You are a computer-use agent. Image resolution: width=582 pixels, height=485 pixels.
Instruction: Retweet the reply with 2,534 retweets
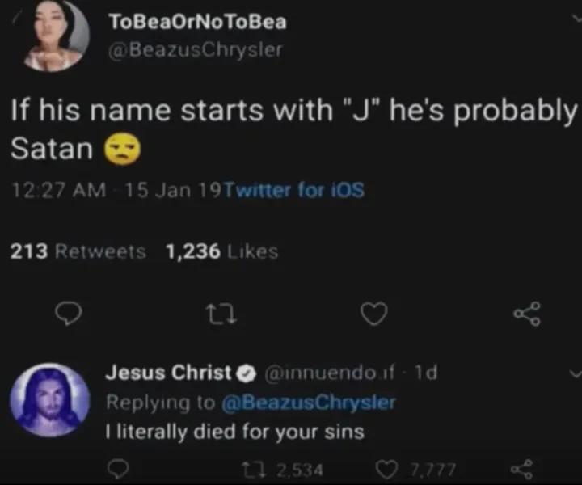[x=260, y=469]
